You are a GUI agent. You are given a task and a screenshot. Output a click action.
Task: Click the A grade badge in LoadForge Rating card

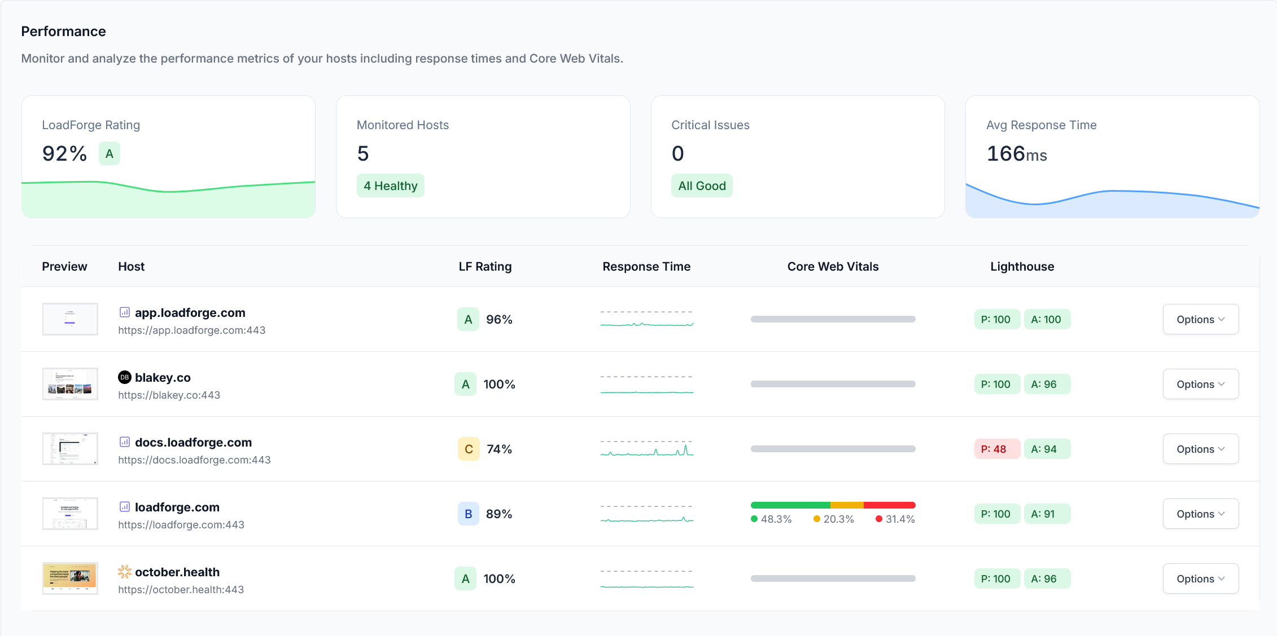click(110, 153)
